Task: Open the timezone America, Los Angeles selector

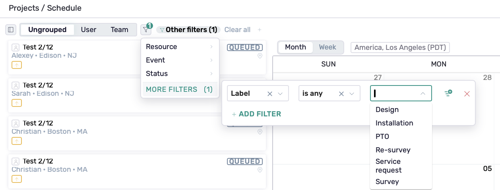Action: [400, 47]
